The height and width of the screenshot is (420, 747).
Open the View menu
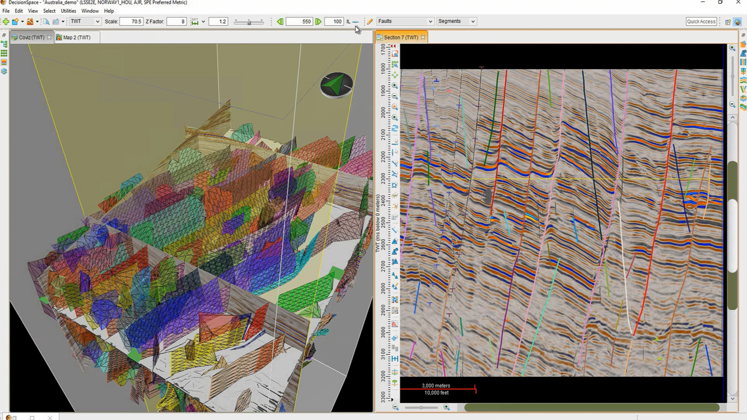[x=33, y=11]
